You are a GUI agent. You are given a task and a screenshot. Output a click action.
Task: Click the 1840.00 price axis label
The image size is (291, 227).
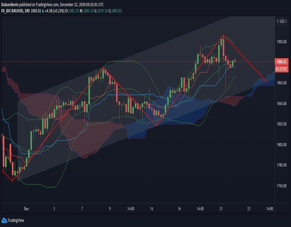pos(282,103)
